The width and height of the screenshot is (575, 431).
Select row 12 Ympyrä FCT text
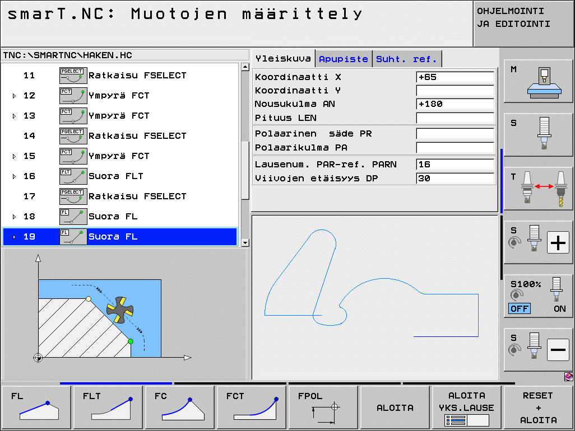coord(119,96)
